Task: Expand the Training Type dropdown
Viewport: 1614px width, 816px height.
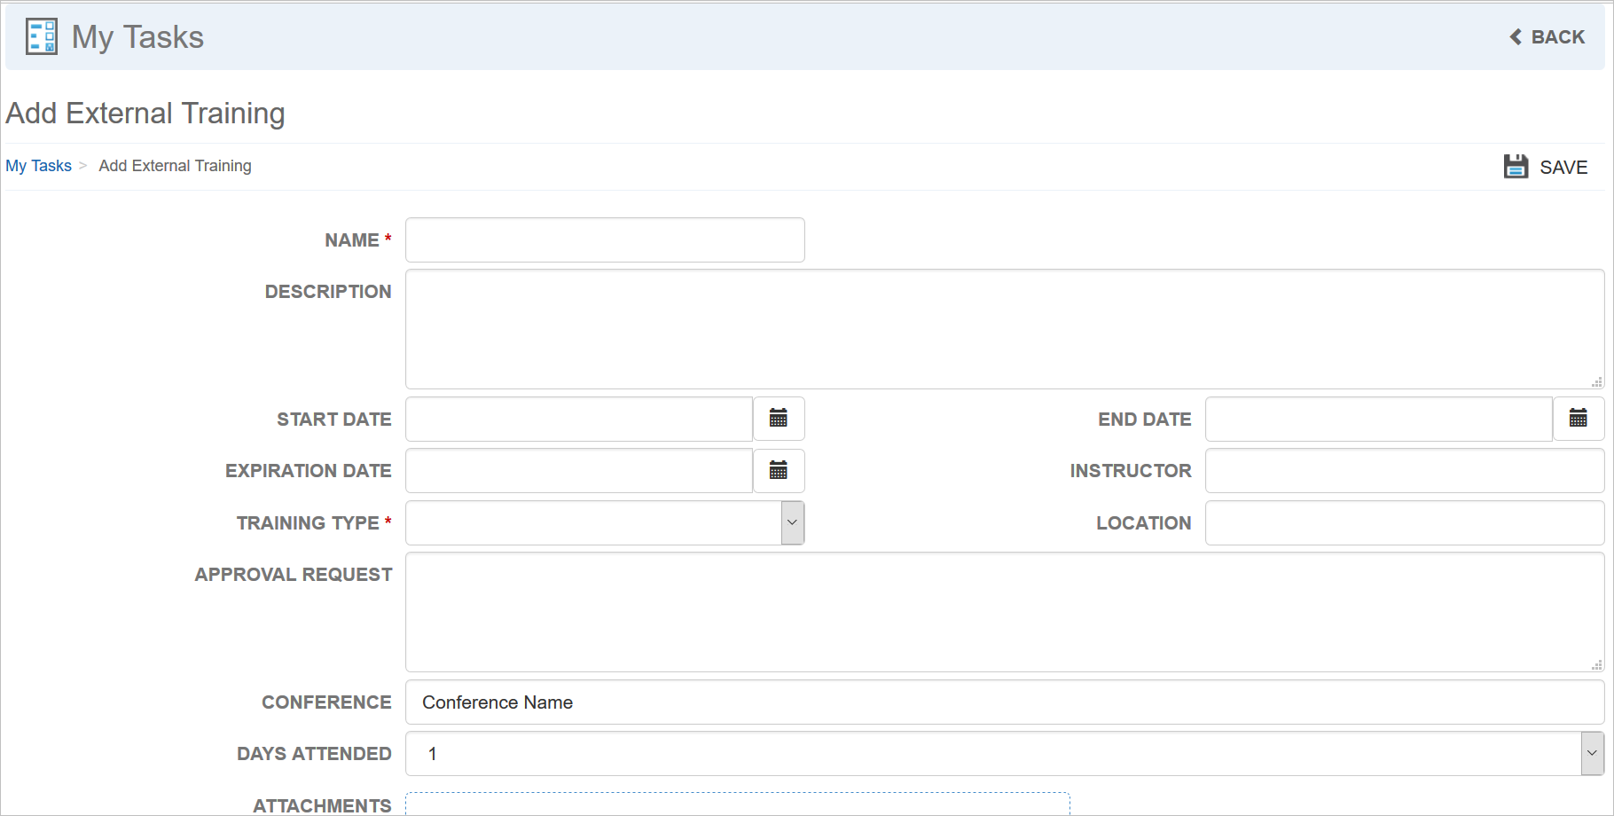Action: [792, 523]
